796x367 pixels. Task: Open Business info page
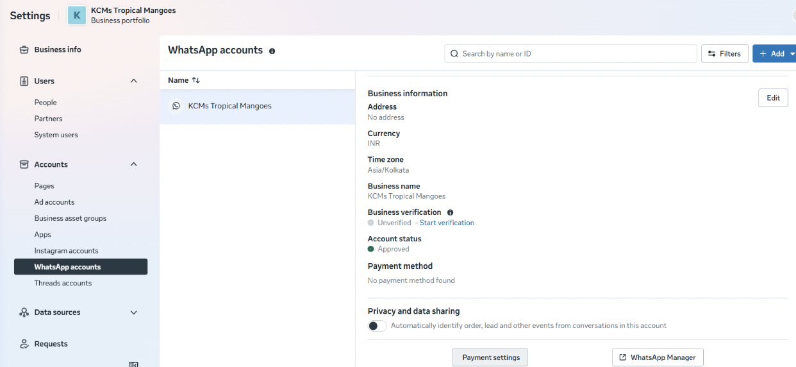(x=58, y=49)
